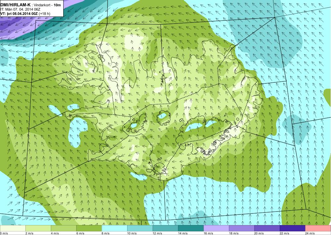The image size is (331, 235).
Task: Select the medium purple 18 m/s legend swatch
Action: [242, 228]
